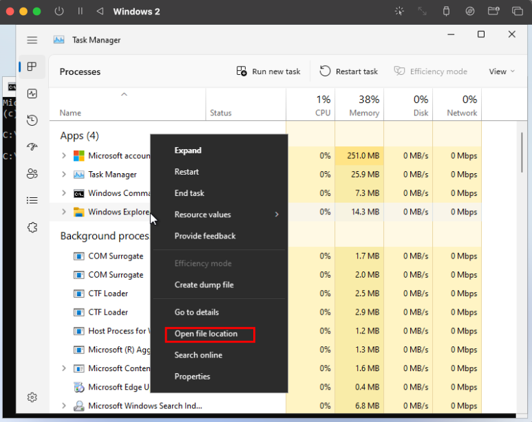Open the App history icon in sidebar
Viewport: 532px width, 422px height.
tap(32, 120)
